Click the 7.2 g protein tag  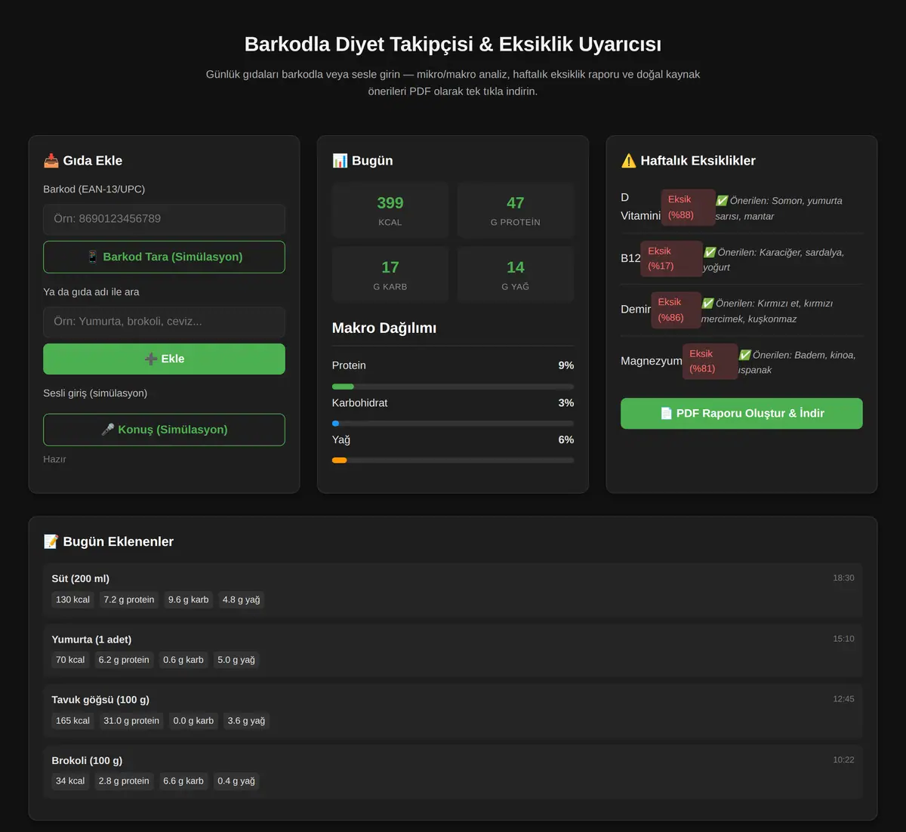click(x=129, y=599)
